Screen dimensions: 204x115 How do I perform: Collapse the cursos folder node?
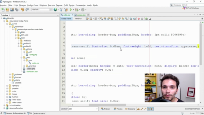click(7, 24)
